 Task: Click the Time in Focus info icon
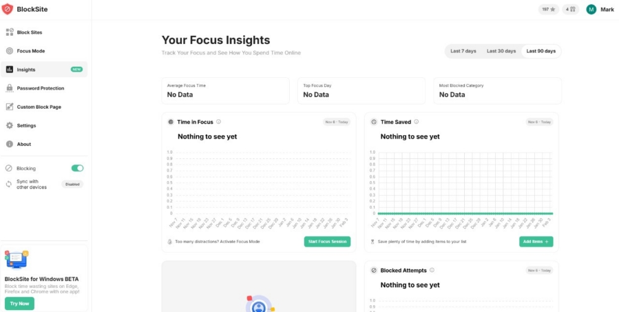(219, 122)
